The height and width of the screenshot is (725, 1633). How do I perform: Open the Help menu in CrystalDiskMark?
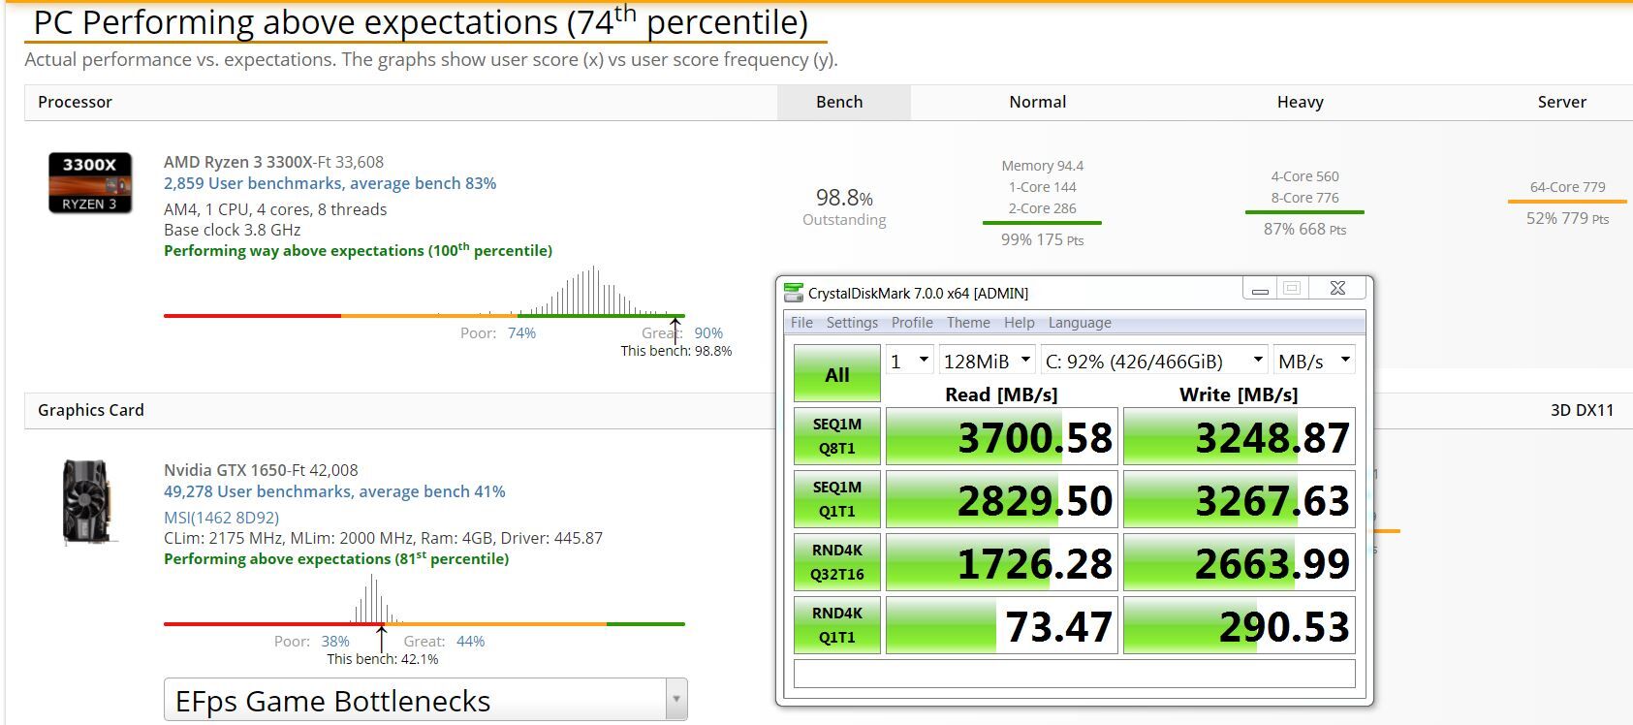[x=1019, y=323]
